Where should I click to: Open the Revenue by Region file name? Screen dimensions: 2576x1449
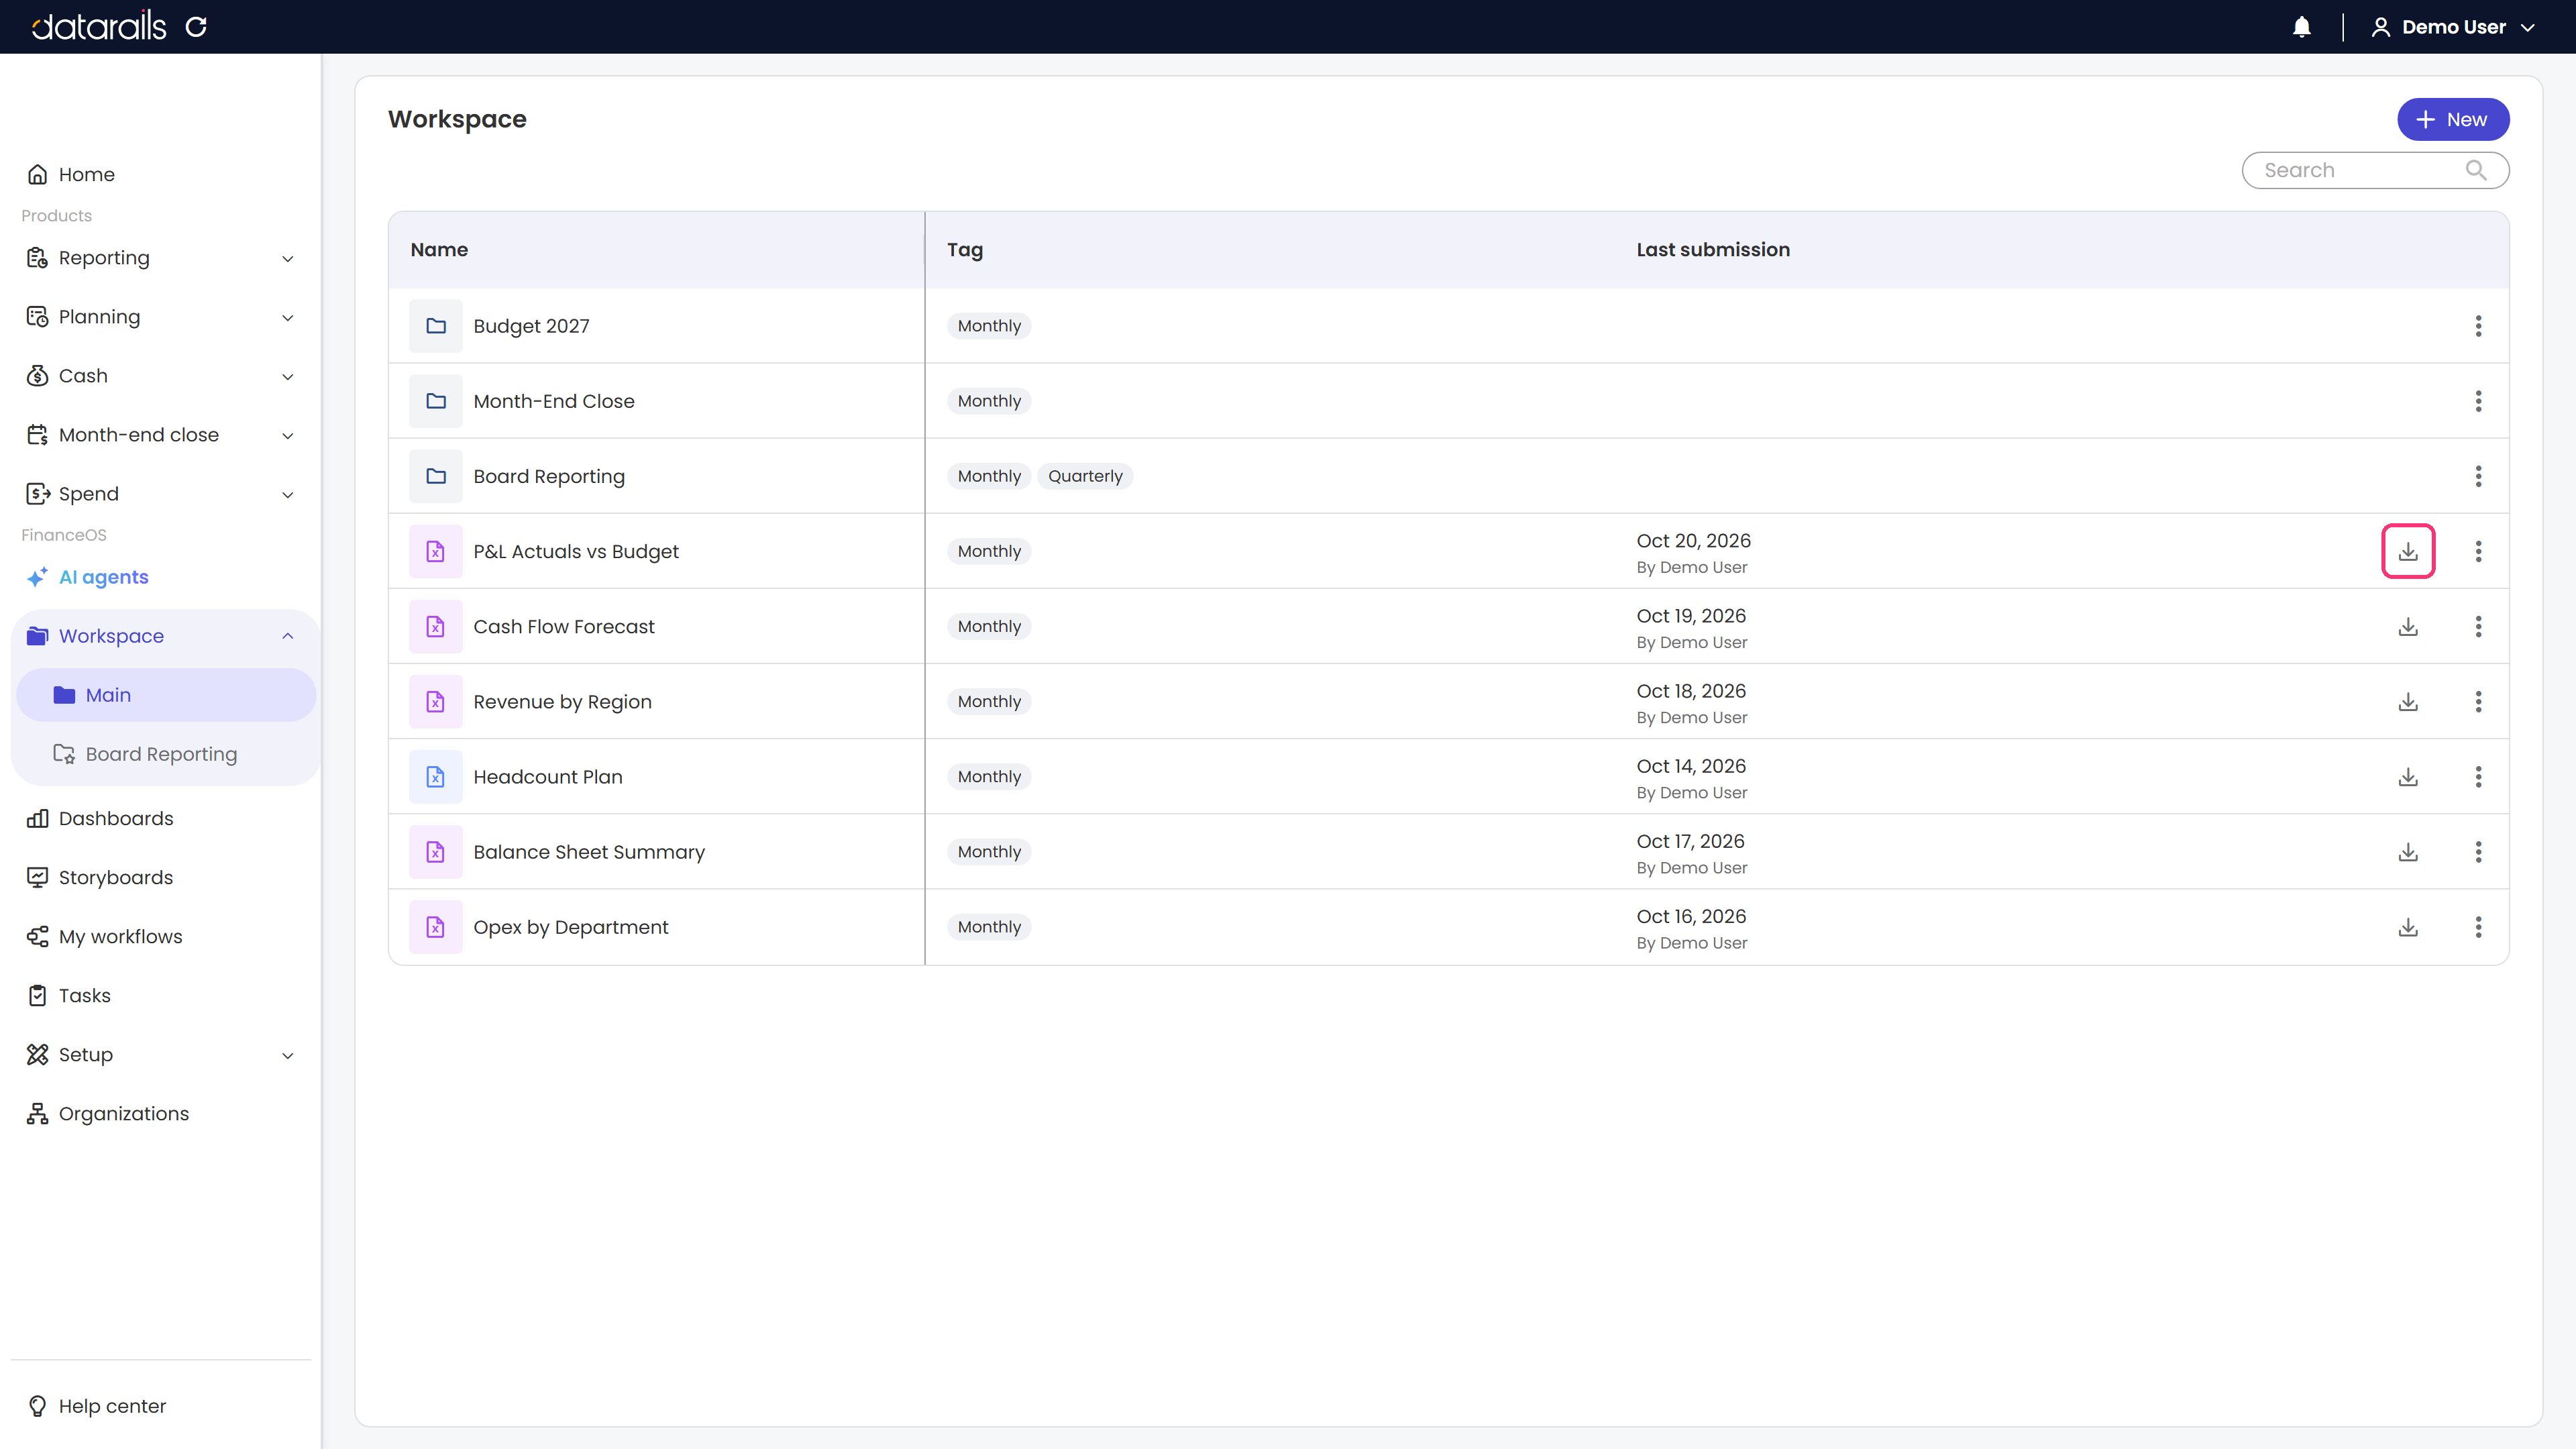562,701
